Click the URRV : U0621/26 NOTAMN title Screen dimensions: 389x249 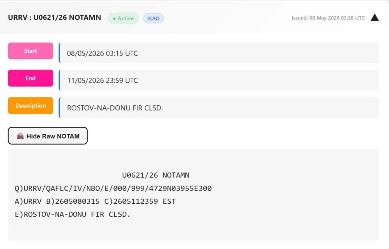tap(54, 17)
